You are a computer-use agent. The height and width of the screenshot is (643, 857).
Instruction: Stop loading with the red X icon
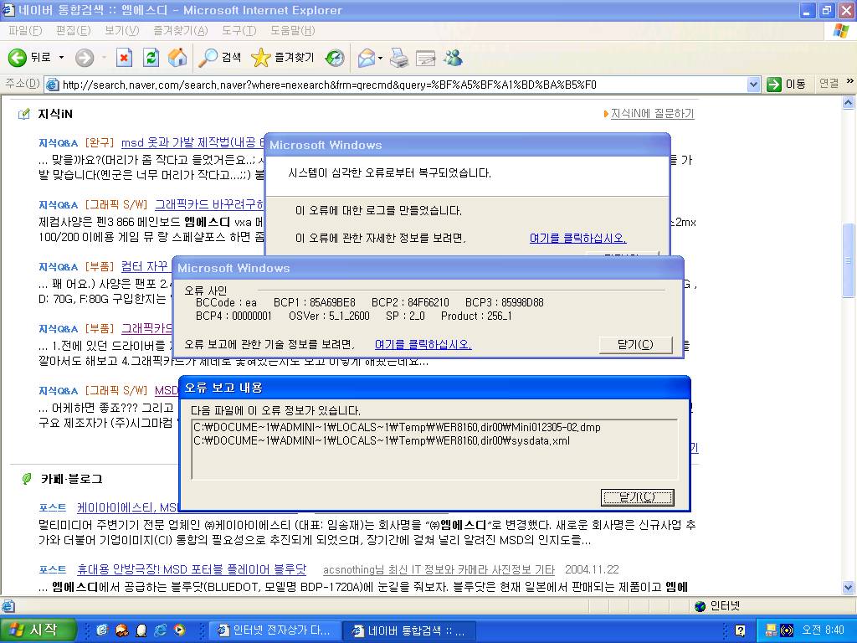tap(124, 58)
